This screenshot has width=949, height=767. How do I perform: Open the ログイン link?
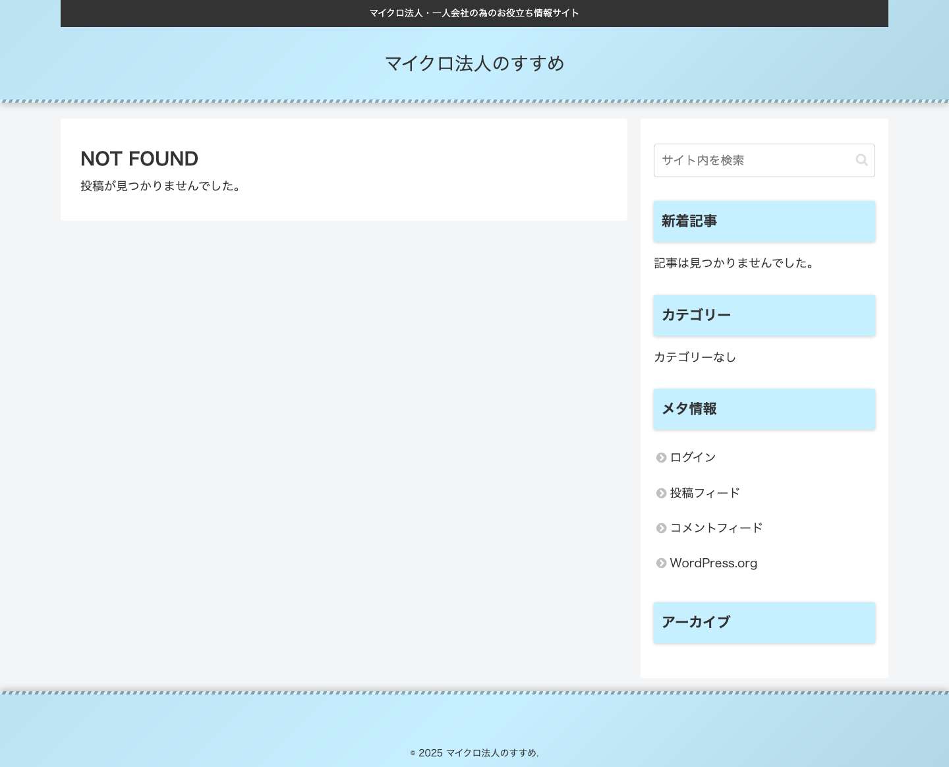(x=693, y=457)
